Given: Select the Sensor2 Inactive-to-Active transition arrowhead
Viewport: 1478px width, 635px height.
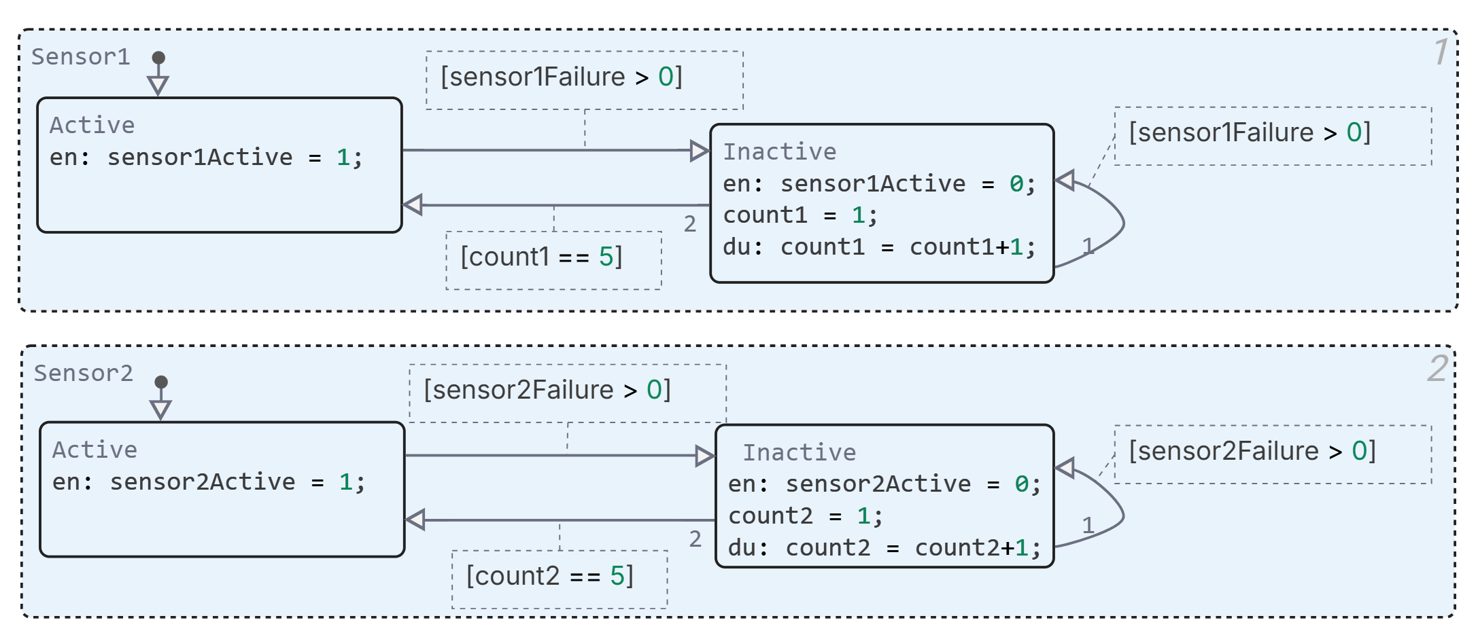Looking at the screenshot, I should tap(416, 520).
